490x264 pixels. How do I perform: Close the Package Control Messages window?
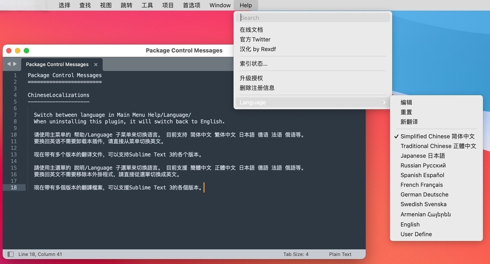coord(9,51)
